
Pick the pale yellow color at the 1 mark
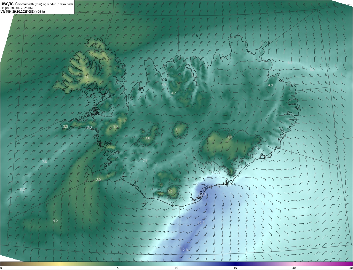[59, 264]
